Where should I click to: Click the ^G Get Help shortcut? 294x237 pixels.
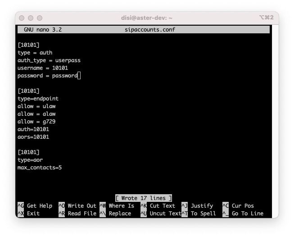[35, 206]
